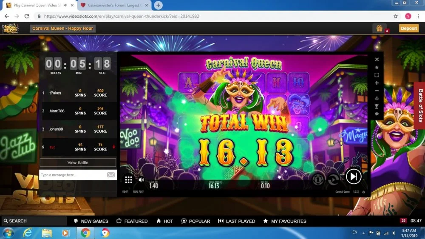Open the Featured games menu
Screen dimensions: 425x239
(132, 221)
